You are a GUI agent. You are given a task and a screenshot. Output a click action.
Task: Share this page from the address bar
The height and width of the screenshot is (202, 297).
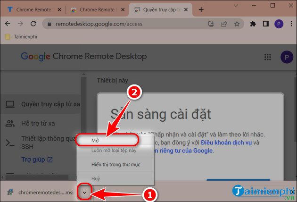pos(224,24)
